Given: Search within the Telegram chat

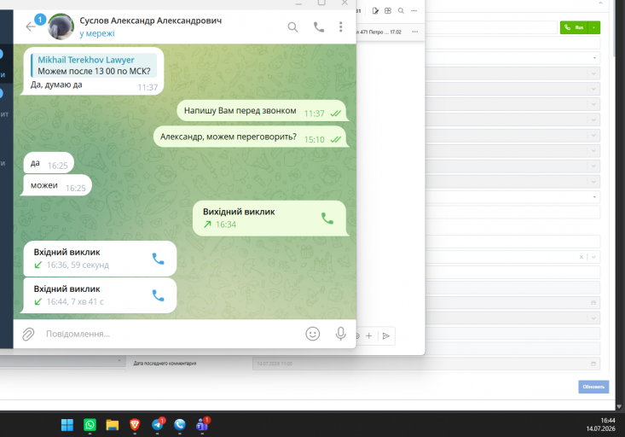Looking at the screenshot, I should [292, 27].
